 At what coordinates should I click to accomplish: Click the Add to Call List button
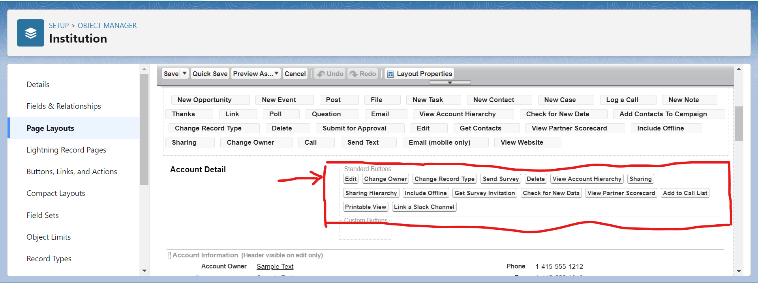point(685,193)
